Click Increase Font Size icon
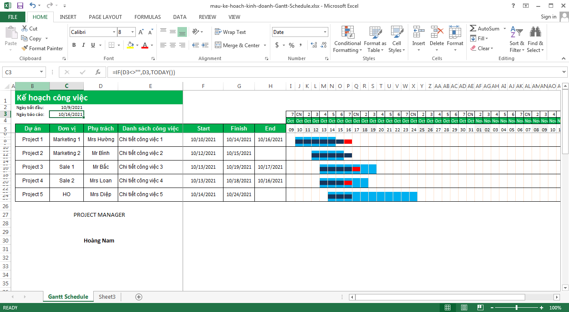The image size is (569, 312). click(141, 32)
